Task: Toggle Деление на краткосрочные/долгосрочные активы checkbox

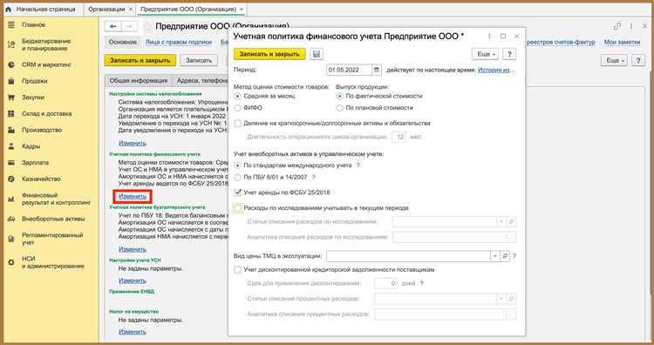Action: 237,124
